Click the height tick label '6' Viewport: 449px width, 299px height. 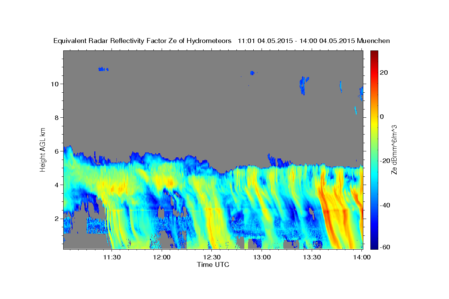tap(58, 151)
